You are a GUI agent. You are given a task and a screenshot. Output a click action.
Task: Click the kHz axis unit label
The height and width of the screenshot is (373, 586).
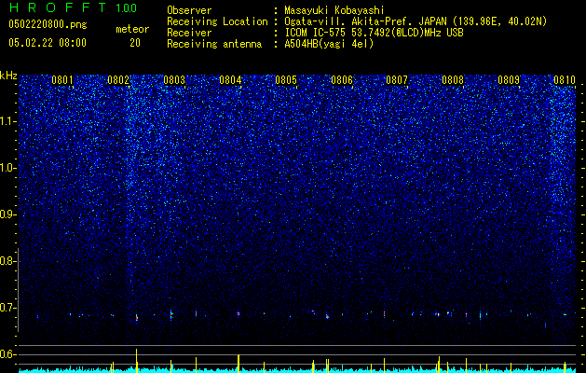point(8,76)
